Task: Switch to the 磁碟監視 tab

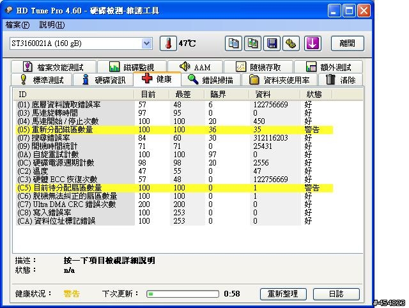Action: [132, 67]
